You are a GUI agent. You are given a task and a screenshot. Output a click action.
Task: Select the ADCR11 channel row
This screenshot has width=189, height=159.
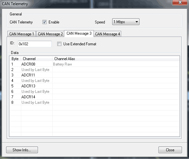point(94,75)
